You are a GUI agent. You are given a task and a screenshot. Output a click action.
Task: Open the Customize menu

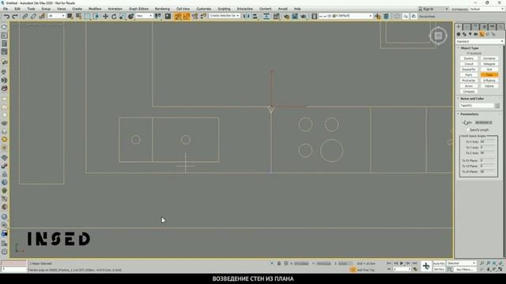[x=203, y=9]
